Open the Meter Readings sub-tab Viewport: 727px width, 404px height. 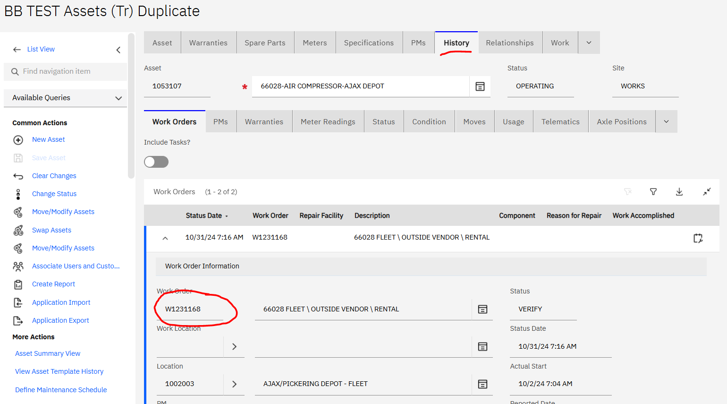coord(328,121)
